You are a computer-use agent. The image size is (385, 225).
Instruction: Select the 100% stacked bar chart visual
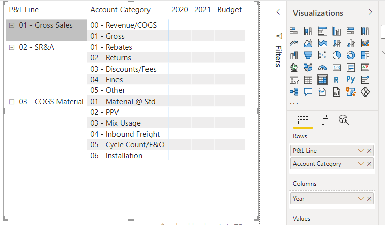pyautogui.click(x=351, y=31)
